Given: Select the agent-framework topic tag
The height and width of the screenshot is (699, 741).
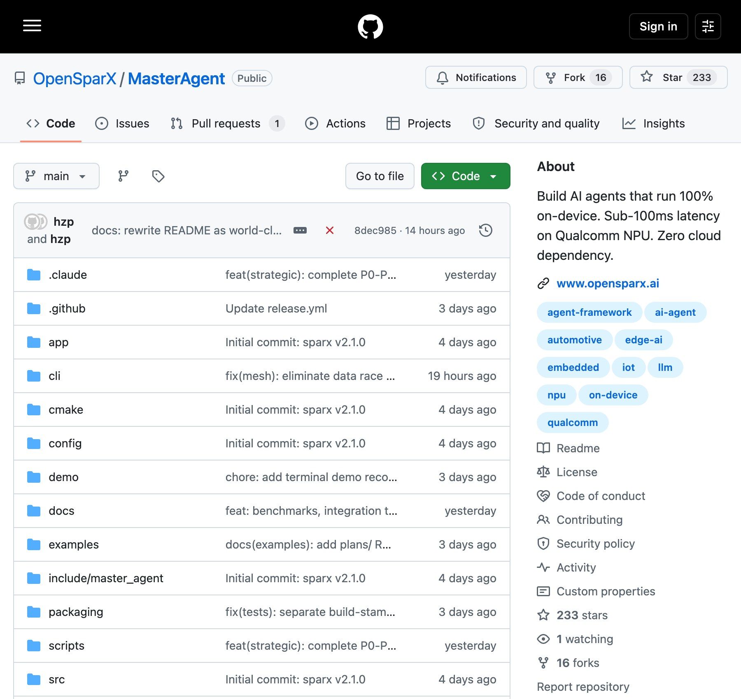Looking at the screenshot, I should click(590, 312).
